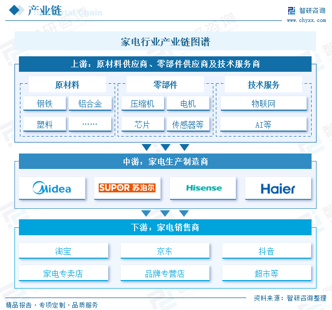
Task: Click the 零部件 category label
Action: [x=165, y=85]
